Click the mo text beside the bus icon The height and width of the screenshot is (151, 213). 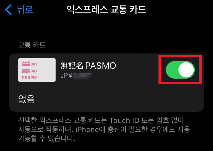click(x=34, y=71)
